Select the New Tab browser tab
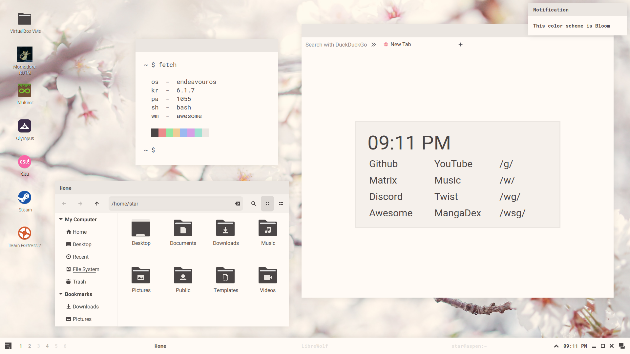 400,45
